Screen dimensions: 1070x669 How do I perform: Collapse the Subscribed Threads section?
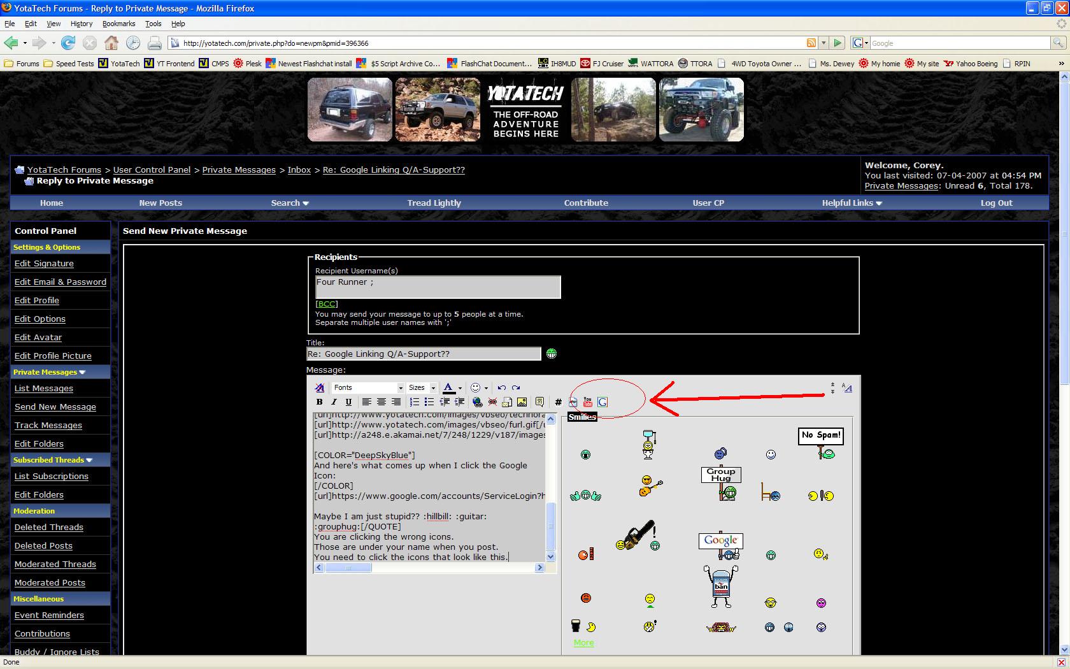coord(89,460)
